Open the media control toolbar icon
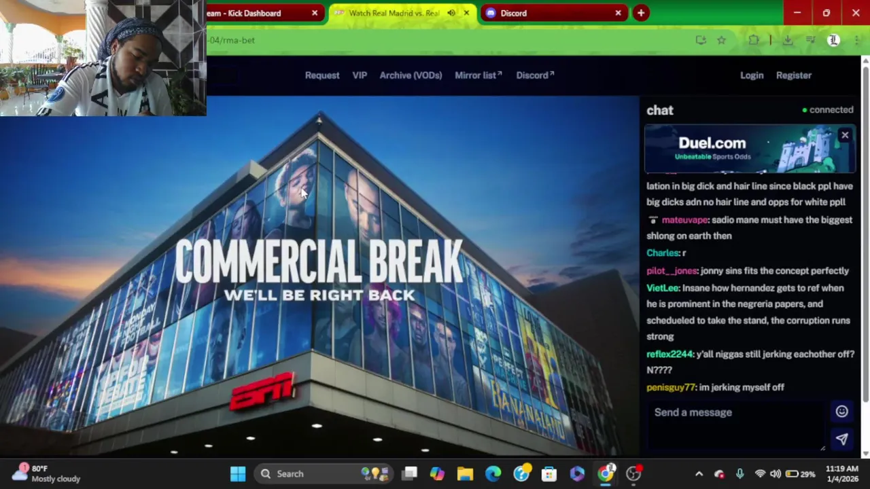The width and height of the screenshot is (870, 489). click(810, 40)
